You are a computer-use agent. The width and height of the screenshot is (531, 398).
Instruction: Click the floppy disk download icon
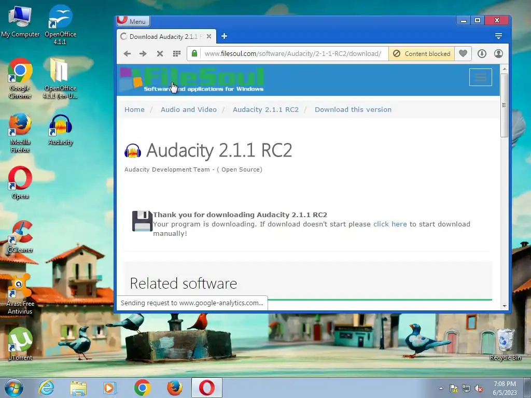tap(142, 221)
